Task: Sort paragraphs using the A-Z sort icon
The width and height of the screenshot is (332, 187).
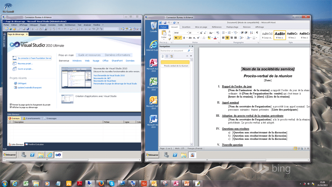Action: 251,33
